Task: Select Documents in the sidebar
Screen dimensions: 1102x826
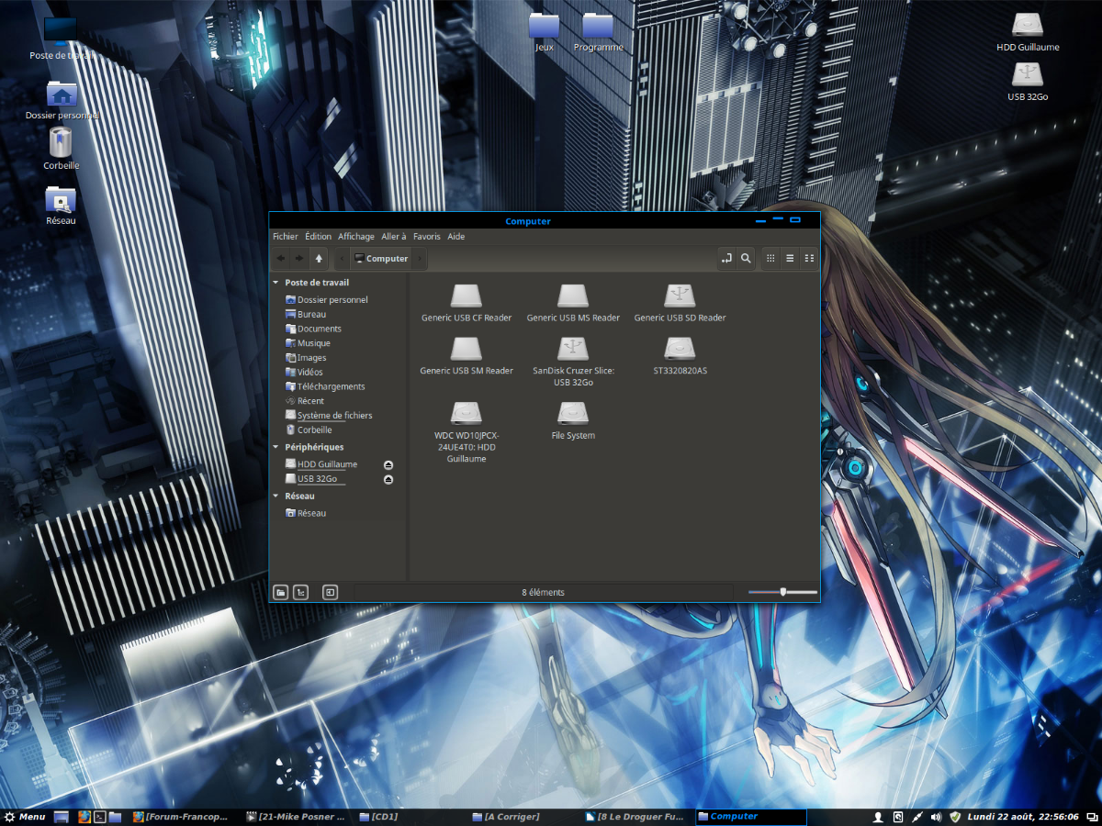Action: 313,329
